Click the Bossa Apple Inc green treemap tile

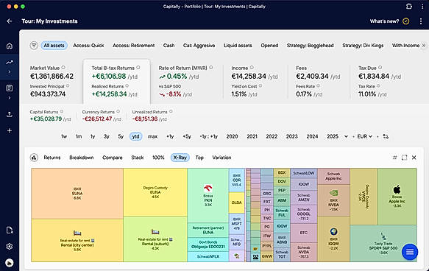(x=397, y=197)
